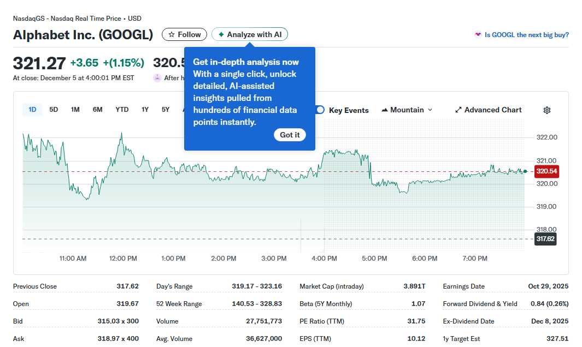Switch chart to 1Y range
Viewport: 582px width, 347px height.
(145, 110)
